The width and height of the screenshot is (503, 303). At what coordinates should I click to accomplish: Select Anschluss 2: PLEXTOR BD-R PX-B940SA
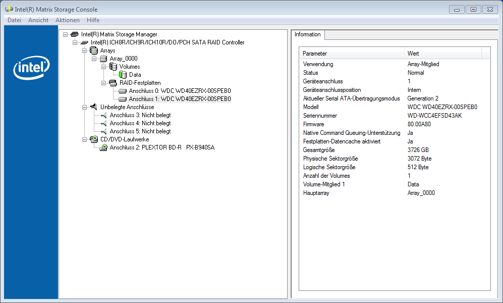coord(162,147)
